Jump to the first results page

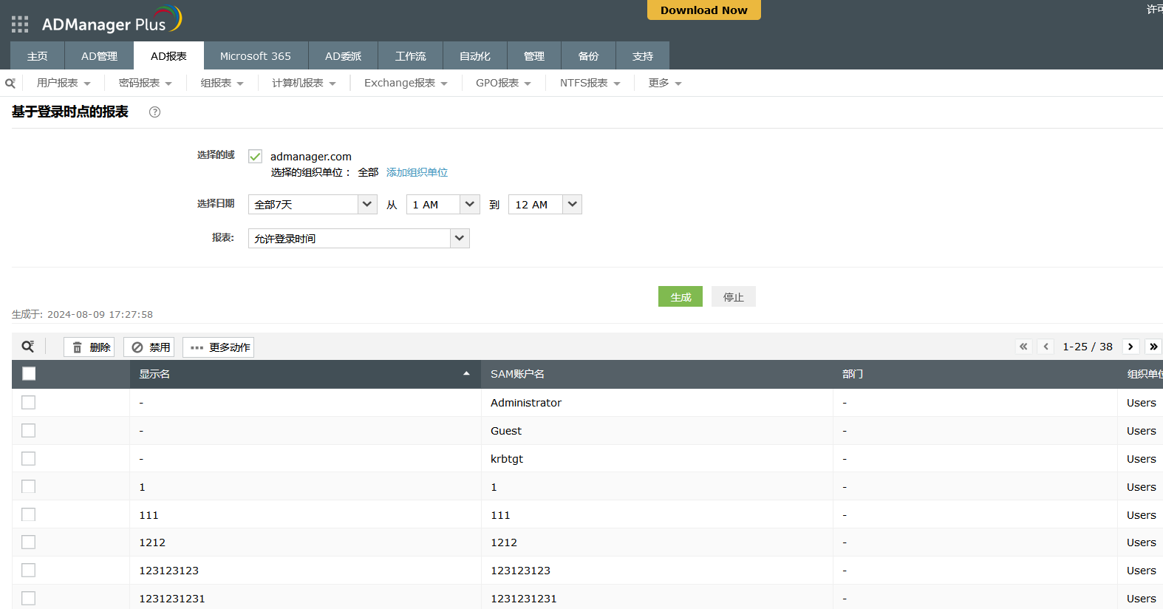1023,347
